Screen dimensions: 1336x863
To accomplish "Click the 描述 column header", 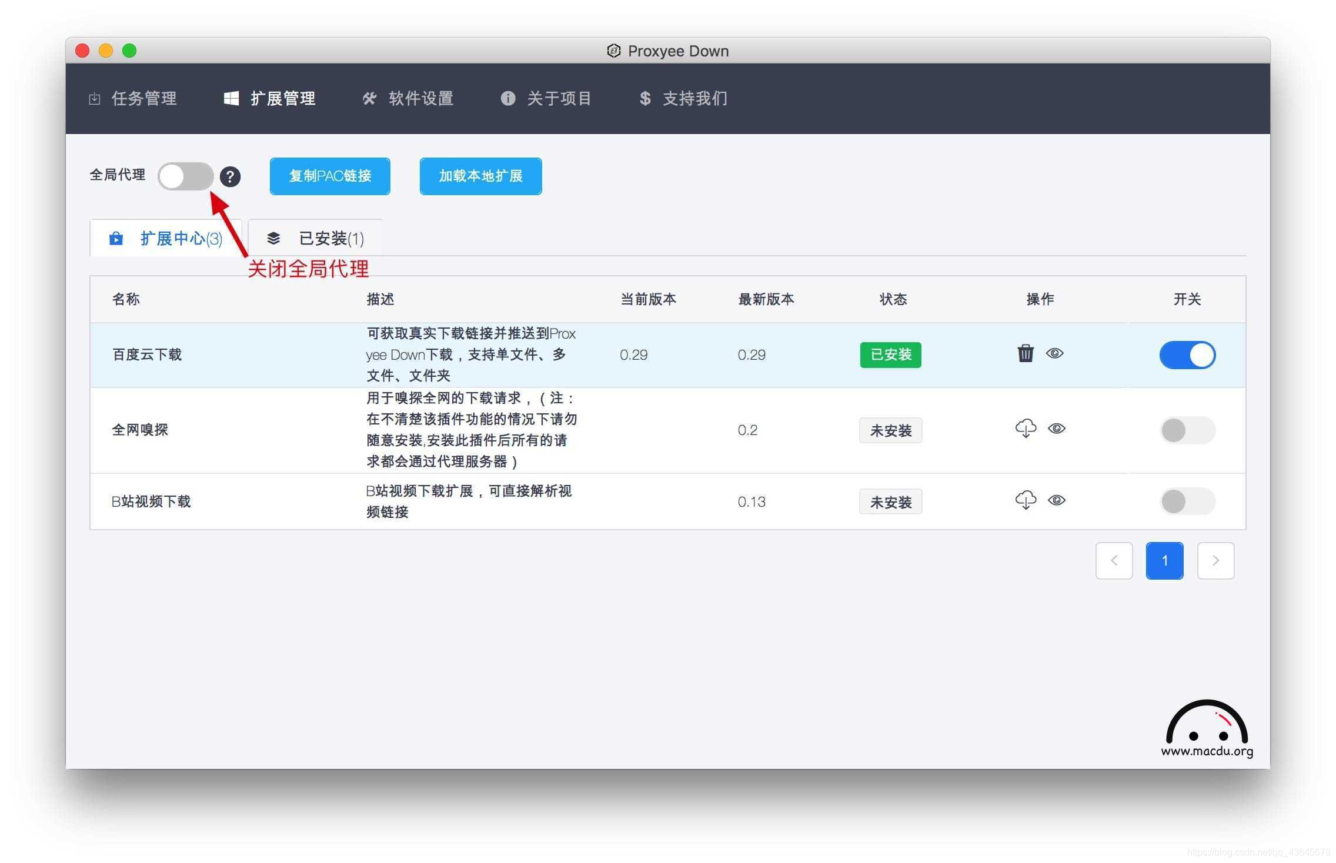I will click(x=380, y=299).
